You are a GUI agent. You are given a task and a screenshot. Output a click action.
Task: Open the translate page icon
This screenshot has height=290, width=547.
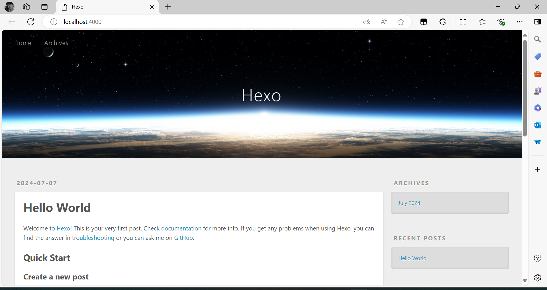(367, 22)
